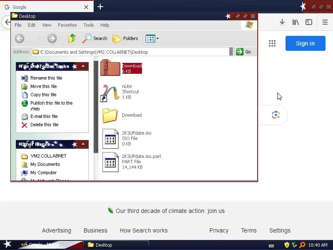Screen dimensions: 333x250
Task: Toggle the browser sidebar icon
Action: [309, 22]
